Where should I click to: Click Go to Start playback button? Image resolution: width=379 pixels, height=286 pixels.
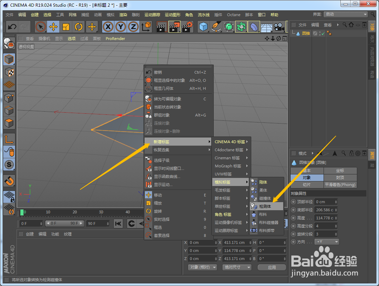click(x=118, y=224)
